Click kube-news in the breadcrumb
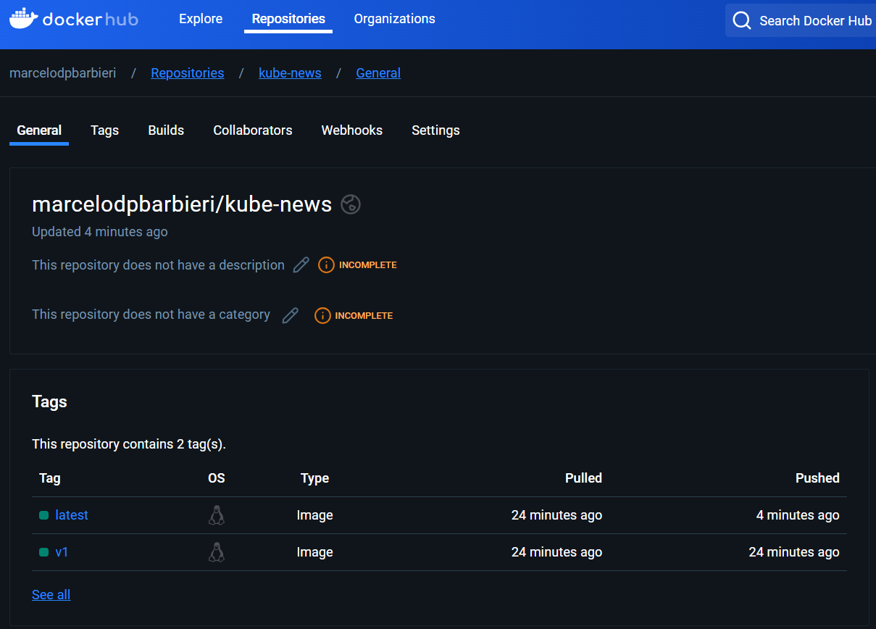 [x=290, y=73]
